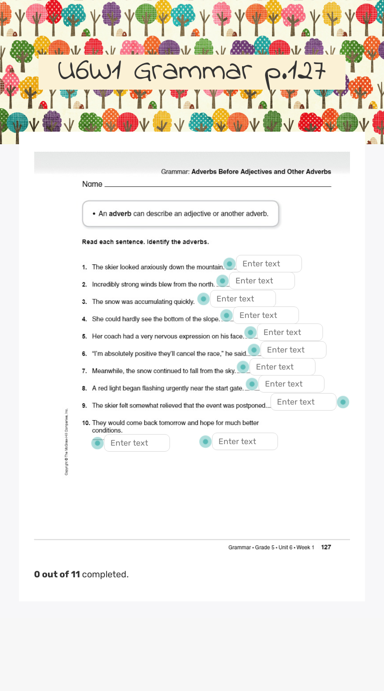Click the answer field for question 9
The image size is (384, 691).
click(303, 402)
